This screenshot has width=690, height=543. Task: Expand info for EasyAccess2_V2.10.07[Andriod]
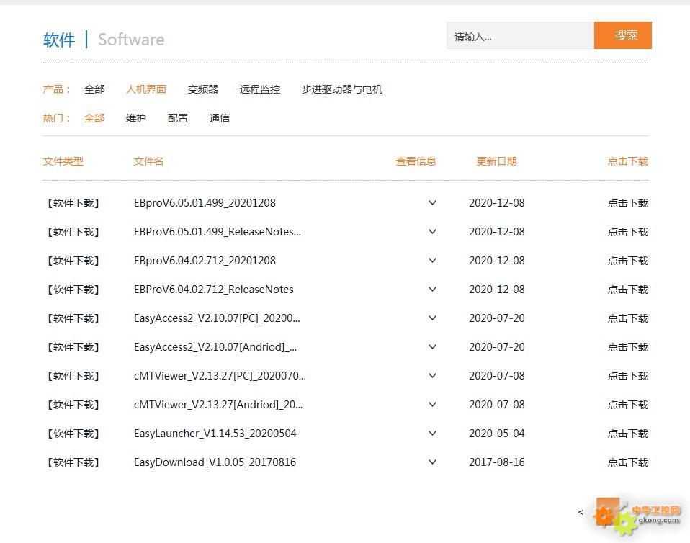433,346
